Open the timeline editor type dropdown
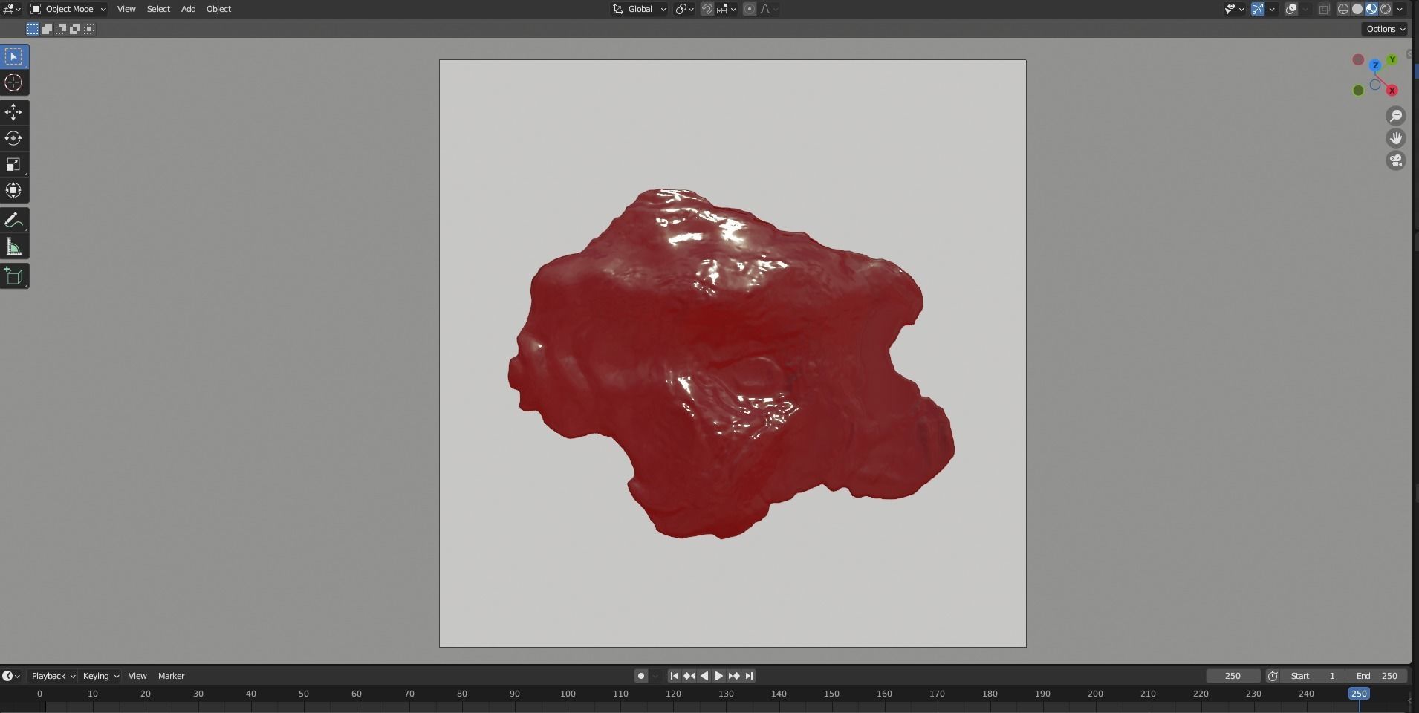This screenshot has width=1419, height=713. (11, 676)
